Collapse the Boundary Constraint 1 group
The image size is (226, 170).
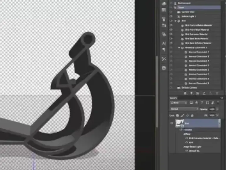(179, 48)
